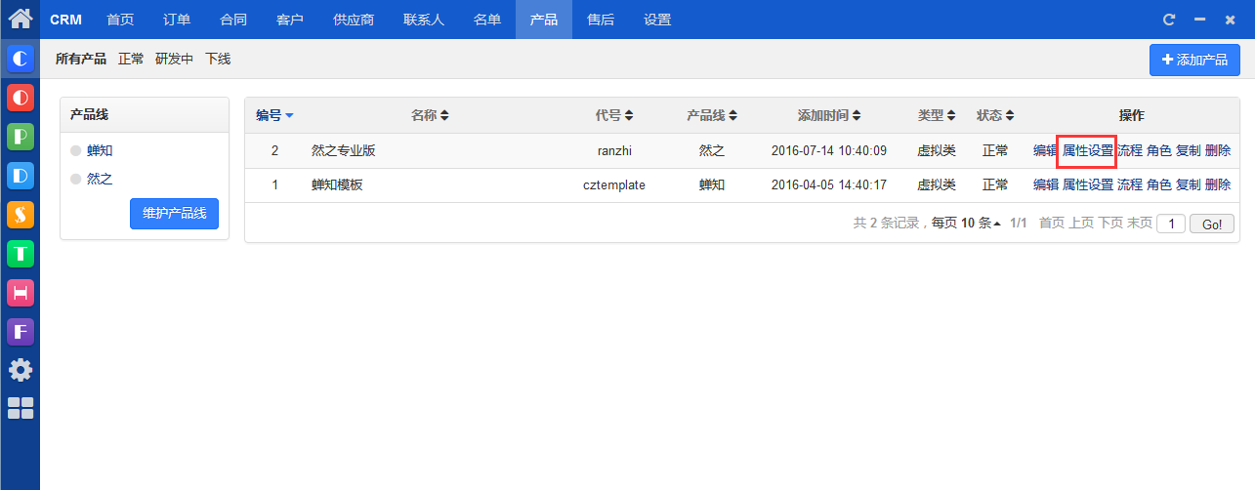Image resolution: width=1255 pixels, height=490 pixels.
Task: Show 所有产品 filter
Action: [x=81, y=59]
